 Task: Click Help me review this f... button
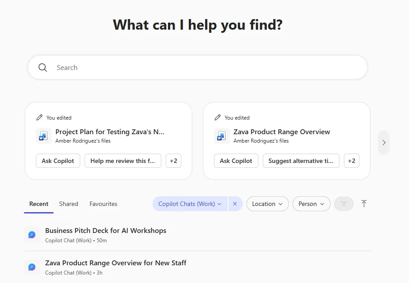pyautogui.click(x=123, y=161)
